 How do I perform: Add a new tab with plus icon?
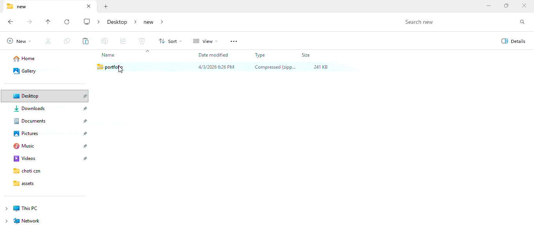[106, 6]
